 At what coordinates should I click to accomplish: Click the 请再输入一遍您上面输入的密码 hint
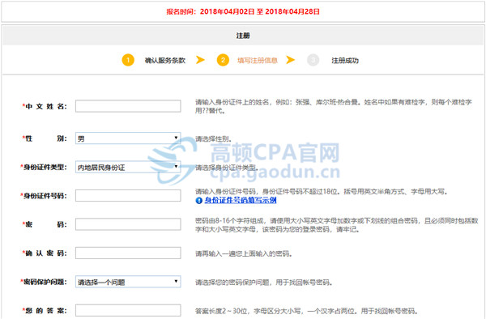(244, 253)
